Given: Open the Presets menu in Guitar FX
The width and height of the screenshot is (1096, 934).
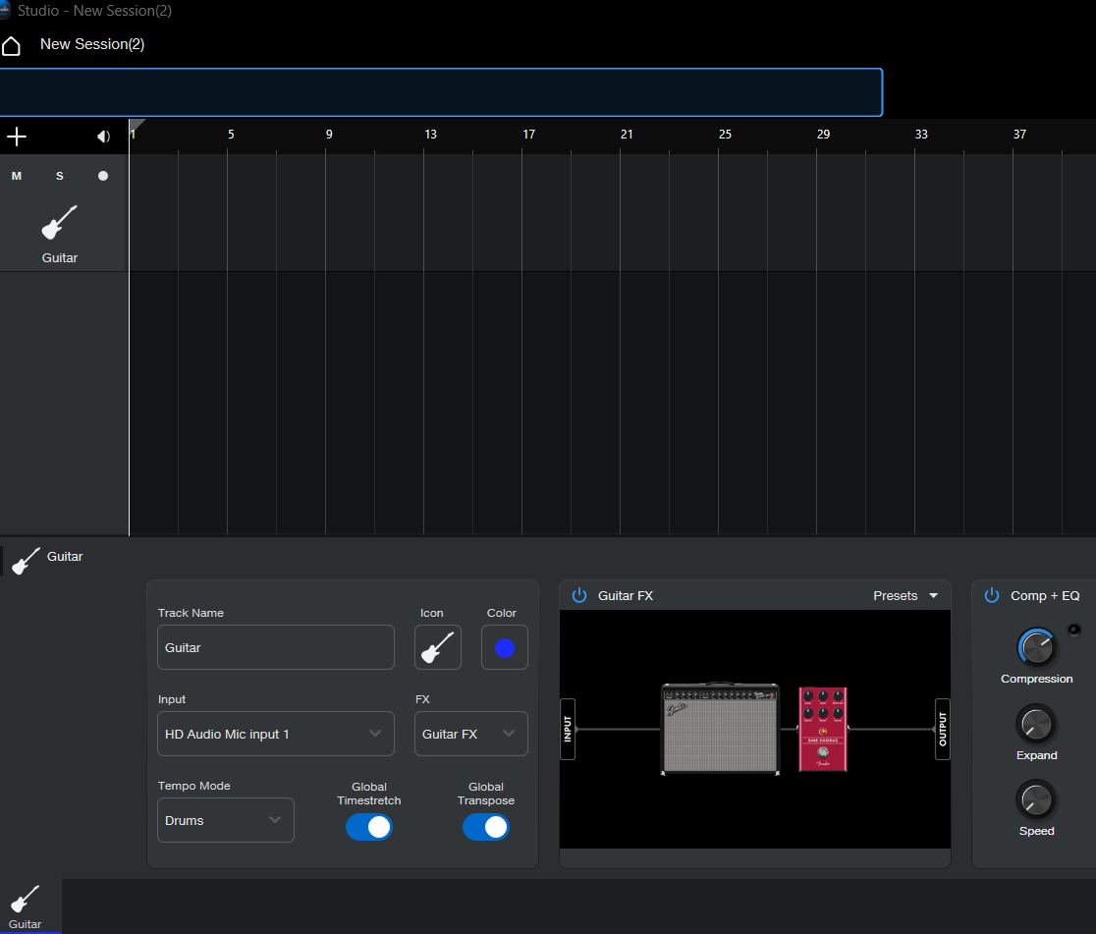Looking at the screenshot, I should click(905, 596).
